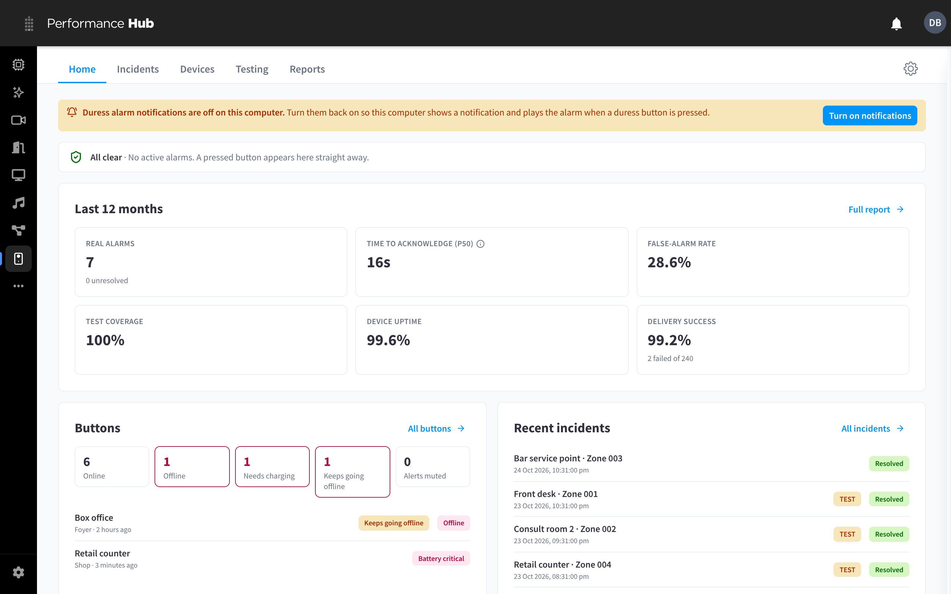Click the Real Alarms 7 card
This screenshot has height=594, width=951.
click(211, 262)
